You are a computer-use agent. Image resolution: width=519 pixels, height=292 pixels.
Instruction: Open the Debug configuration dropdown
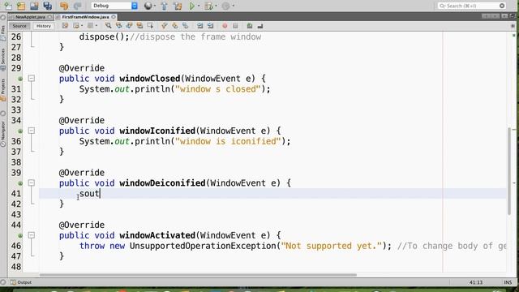click(114, 6)
